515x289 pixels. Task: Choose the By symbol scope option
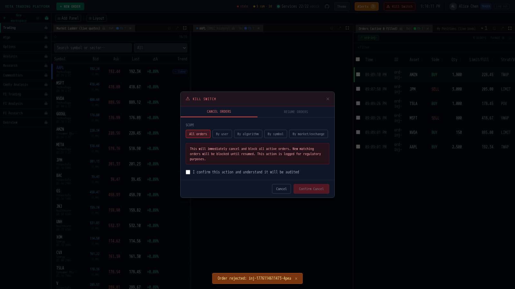[x=276, y=134]
